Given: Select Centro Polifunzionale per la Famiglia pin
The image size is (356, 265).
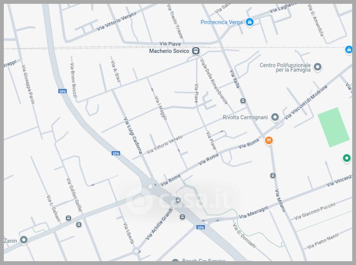Looking at the screenshot, I should pyautogui.click(x=317, y=67).
